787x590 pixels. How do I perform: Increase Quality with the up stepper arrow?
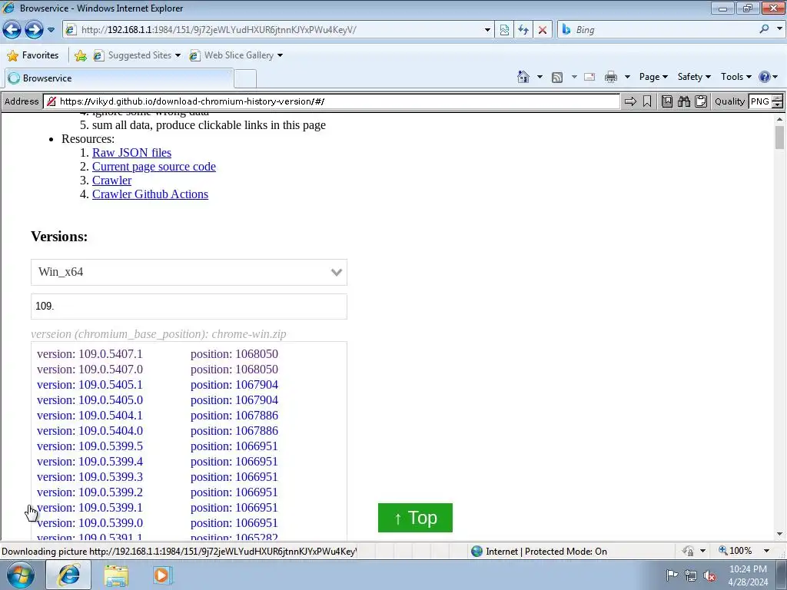click(x=778, y=98)
